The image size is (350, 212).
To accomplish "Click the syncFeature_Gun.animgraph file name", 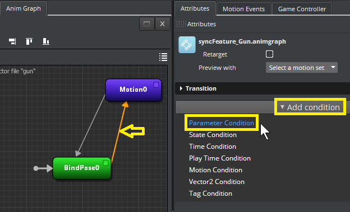I will pyautogui.click(x=242, y=41).
